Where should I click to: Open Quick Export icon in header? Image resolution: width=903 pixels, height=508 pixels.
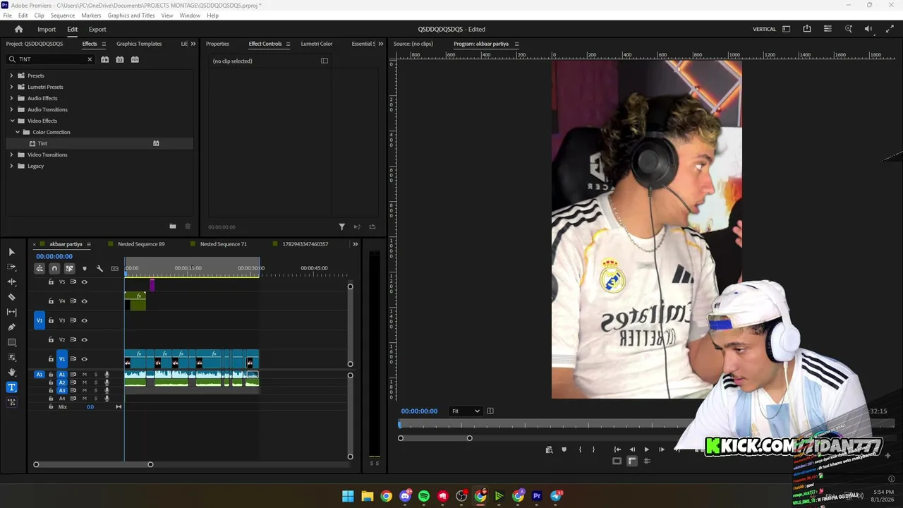(807, 29)
